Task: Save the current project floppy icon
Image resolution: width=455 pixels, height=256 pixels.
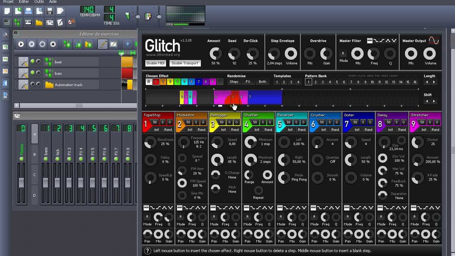Action: click(x=50, y=11)
